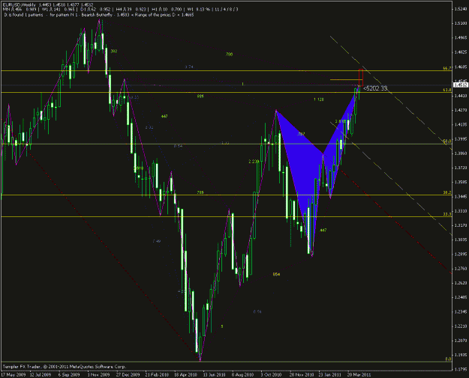
Task: Click the 3 Oct 2010 date label
Action: point(272,375)
